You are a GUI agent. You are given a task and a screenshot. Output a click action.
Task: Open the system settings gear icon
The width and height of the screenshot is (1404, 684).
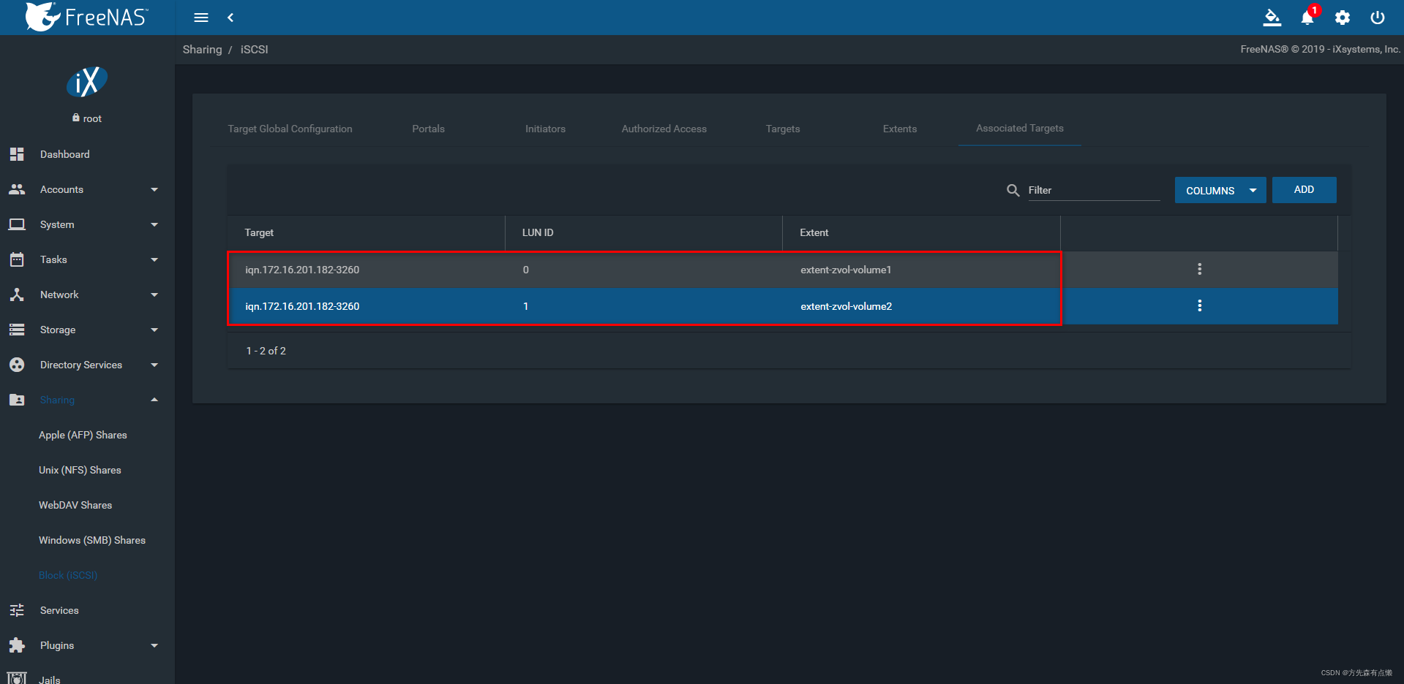1343,18
